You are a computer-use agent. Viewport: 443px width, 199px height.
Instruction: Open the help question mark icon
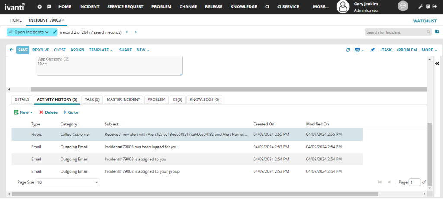click(428, 6)
